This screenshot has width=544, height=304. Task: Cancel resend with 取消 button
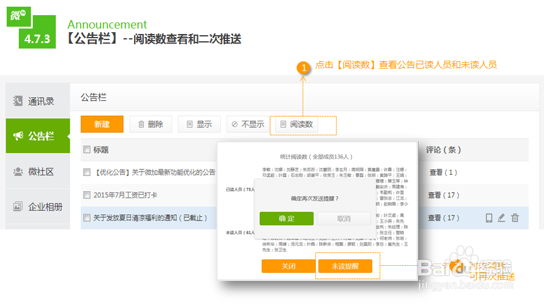344,218
